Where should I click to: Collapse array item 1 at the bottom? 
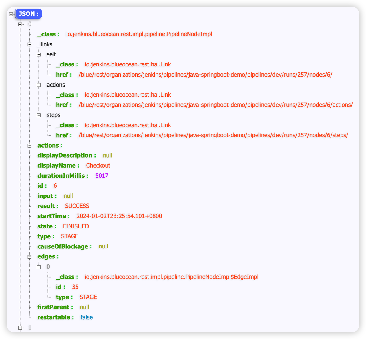20,328
